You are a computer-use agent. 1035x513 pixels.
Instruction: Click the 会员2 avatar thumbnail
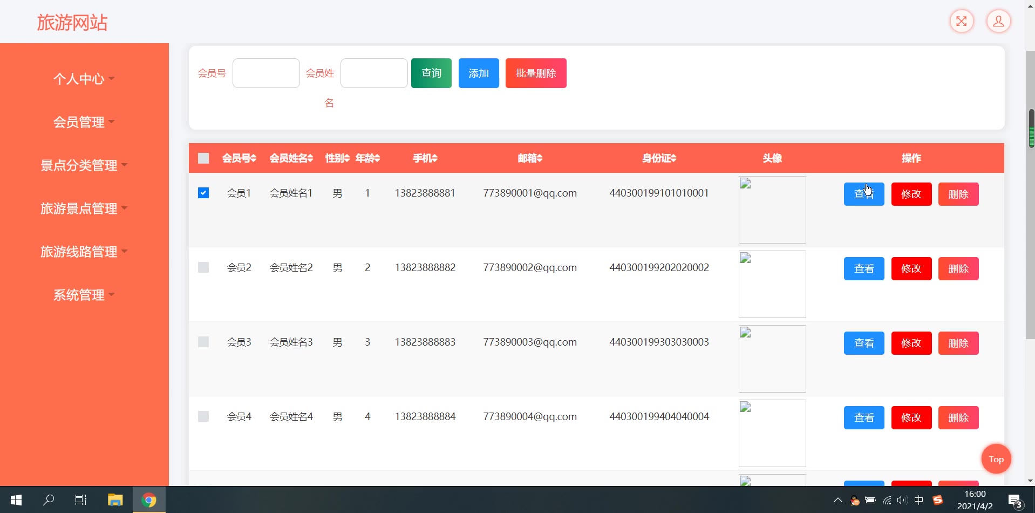coord(772,284)
